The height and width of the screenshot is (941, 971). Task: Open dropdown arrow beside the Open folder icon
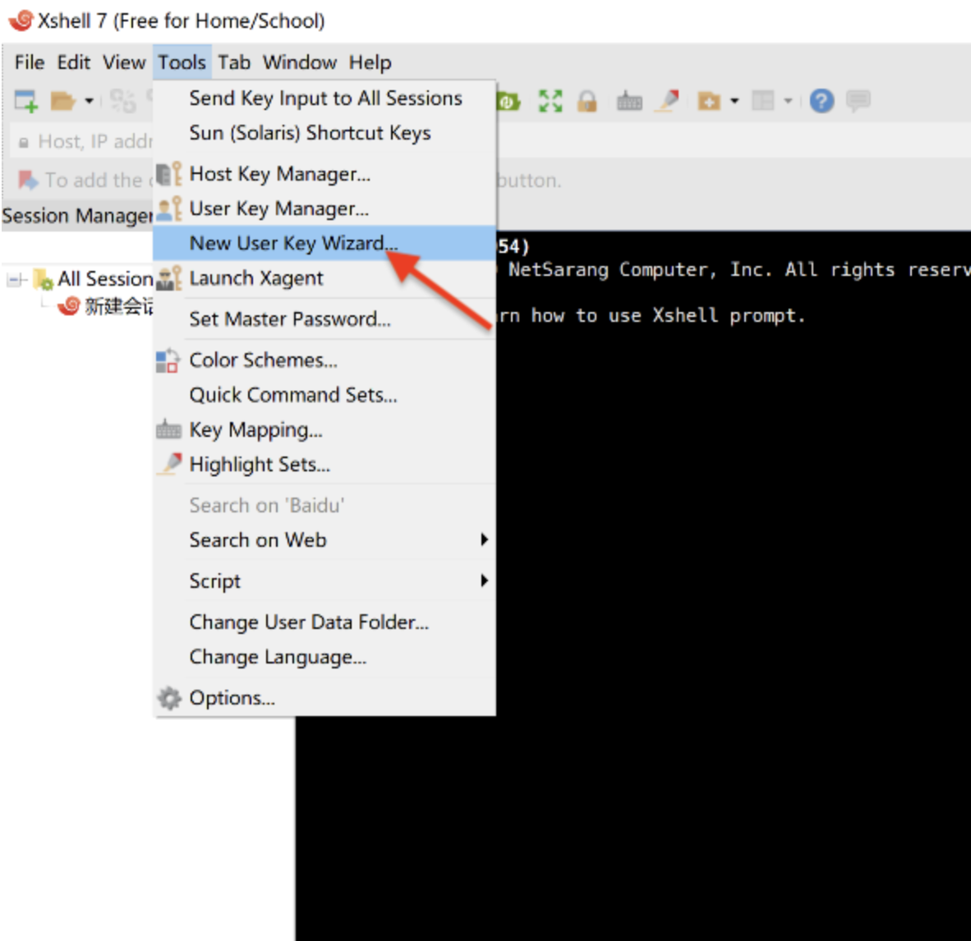pos(89,101)
